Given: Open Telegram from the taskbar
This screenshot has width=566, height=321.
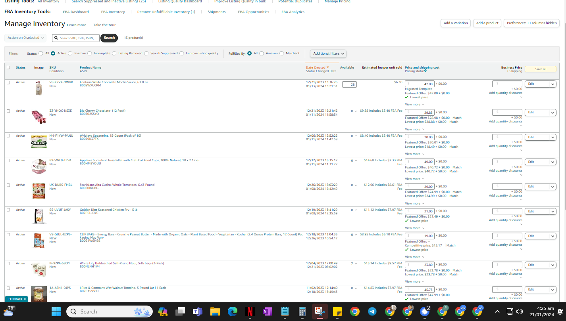Looking at the screenshot, I should click(372, 311).
